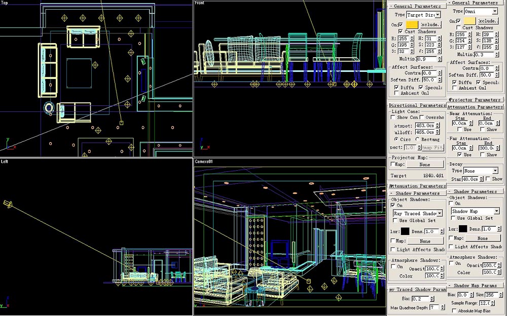
Task: Click Decay Start field showing 40.0cm
Action: (x=471, y=179)
